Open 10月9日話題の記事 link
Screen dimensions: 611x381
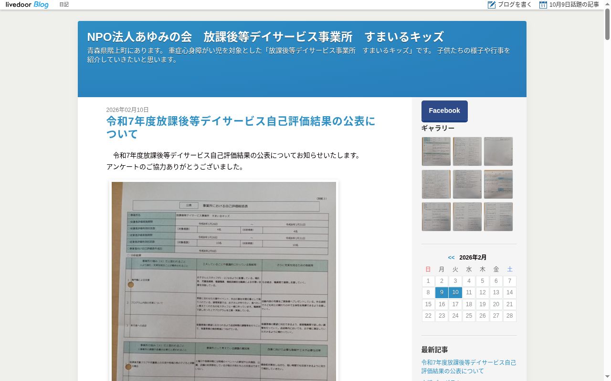[574, 5]
